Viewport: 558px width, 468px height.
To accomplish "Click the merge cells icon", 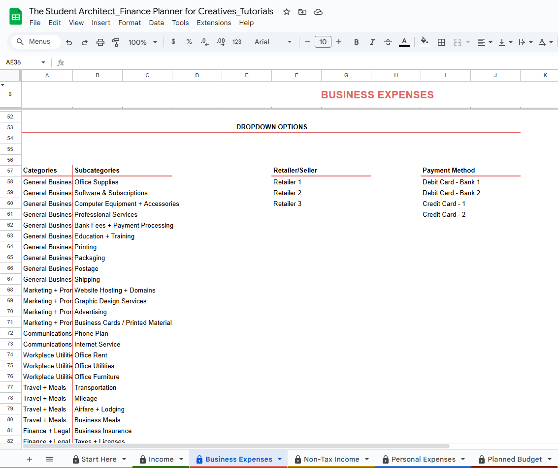I will (458, 42).
